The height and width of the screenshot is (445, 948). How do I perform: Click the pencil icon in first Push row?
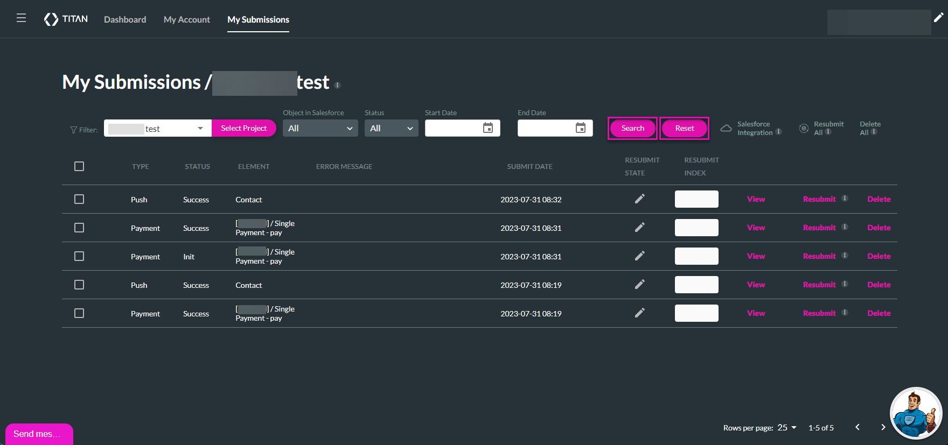coord(639,199)
